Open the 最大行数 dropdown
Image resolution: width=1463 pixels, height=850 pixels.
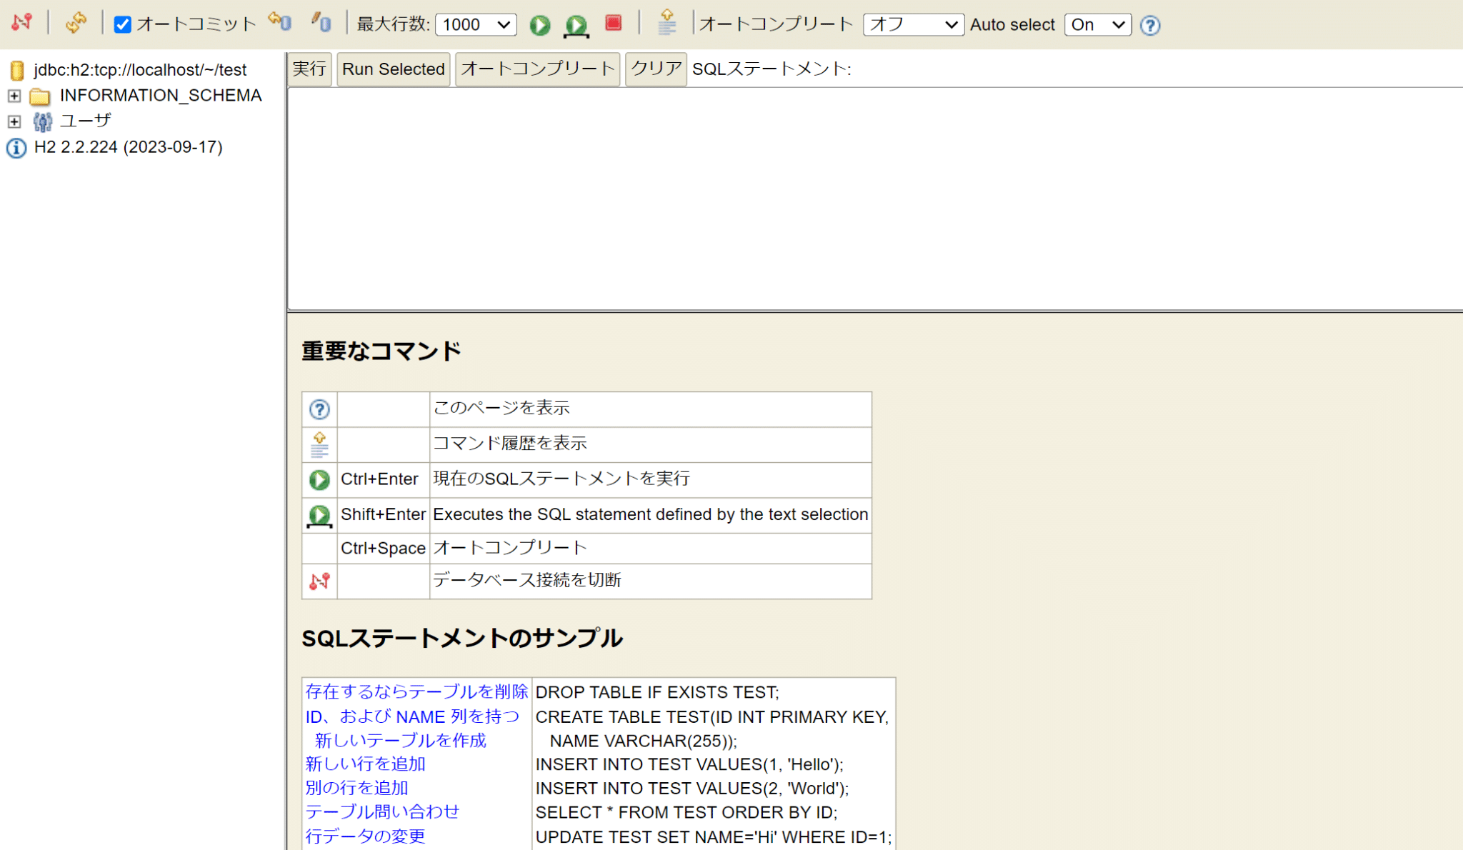pos(476,24)
